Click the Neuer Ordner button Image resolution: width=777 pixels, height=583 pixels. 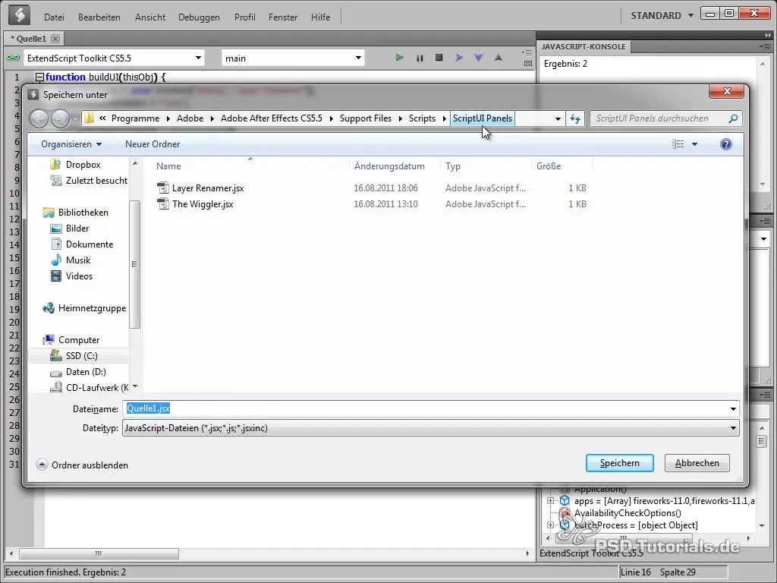(152, 144)
